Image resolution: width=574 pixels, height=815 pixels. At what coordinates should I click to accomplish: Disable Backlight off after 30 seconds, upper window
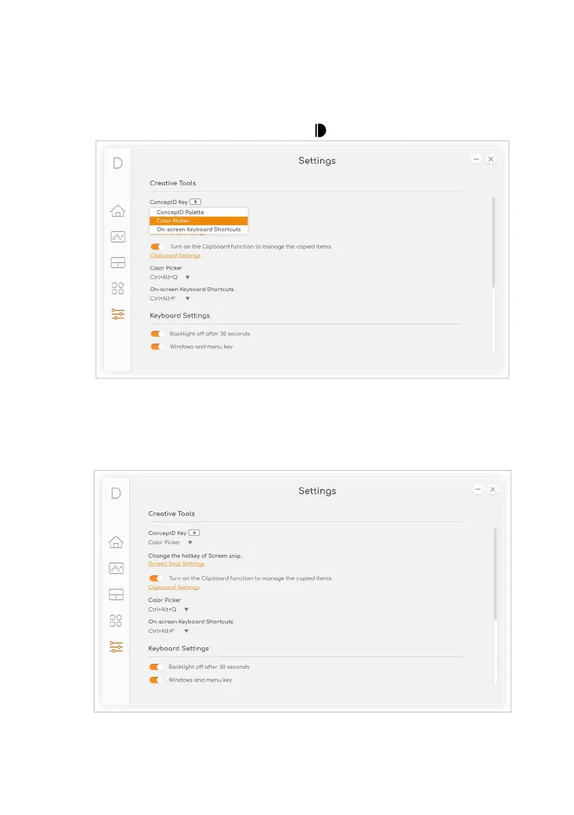click(158, 334)
